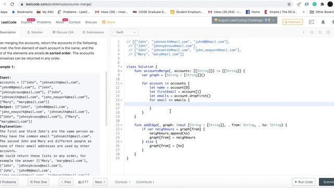This screenshot has width=334, height=188.
Task: Click the 'let firstEmail' code line
Action: tap(175, 92)
